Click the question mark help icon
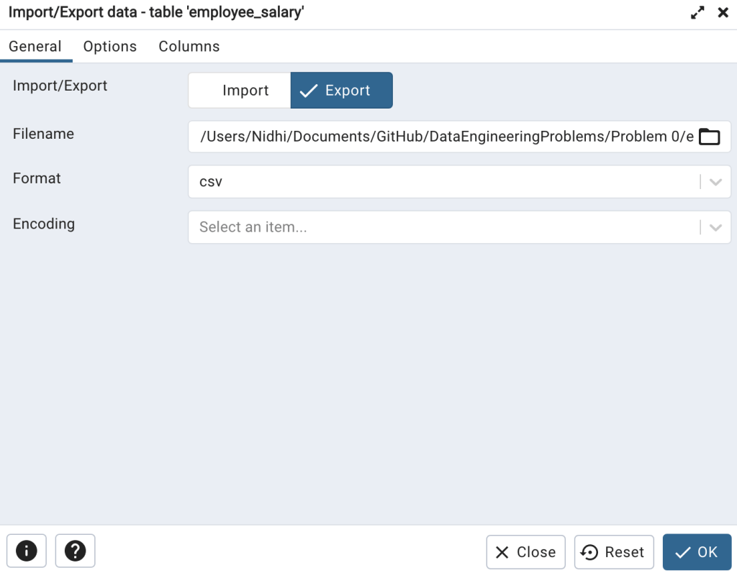The width and height of the screenshot is (737, 573). pos(75,551)
